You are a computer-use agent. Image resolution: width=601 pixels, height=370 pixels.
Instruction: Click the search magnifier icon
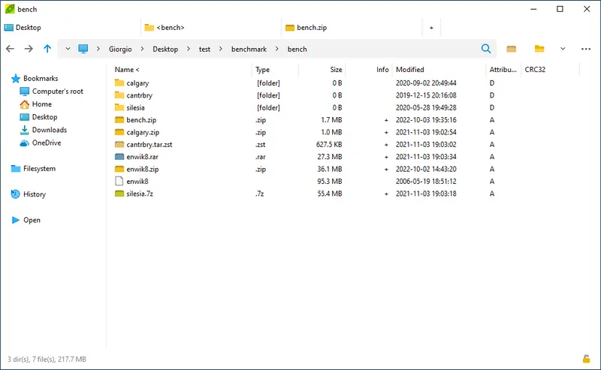pos(486,49)
